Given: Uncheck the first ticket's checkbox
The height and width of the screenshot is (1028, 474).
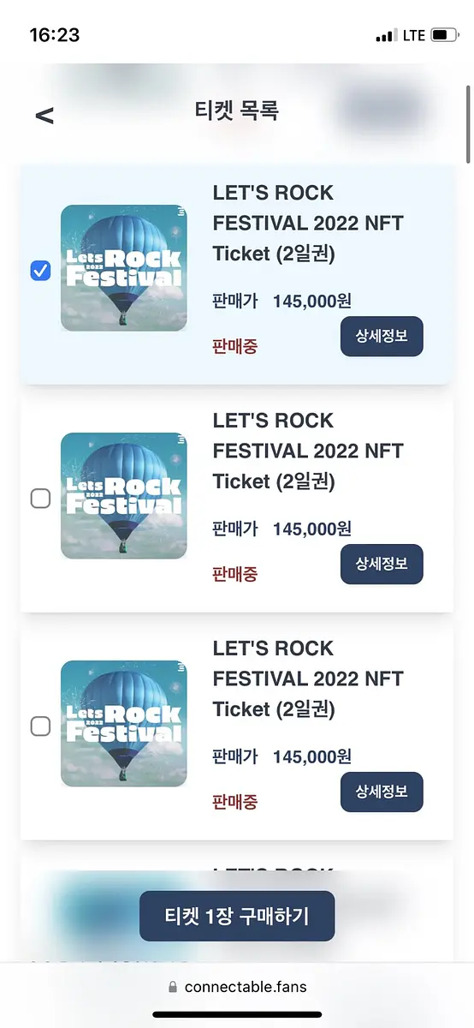Looking at the screenshot, I should click(x=40, y=271).
